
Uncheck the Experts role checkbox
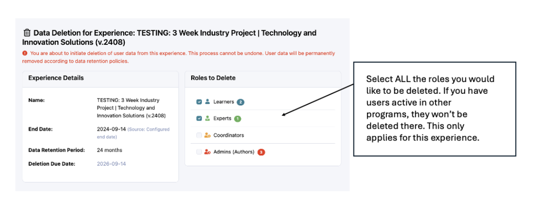tap(199, 119)
